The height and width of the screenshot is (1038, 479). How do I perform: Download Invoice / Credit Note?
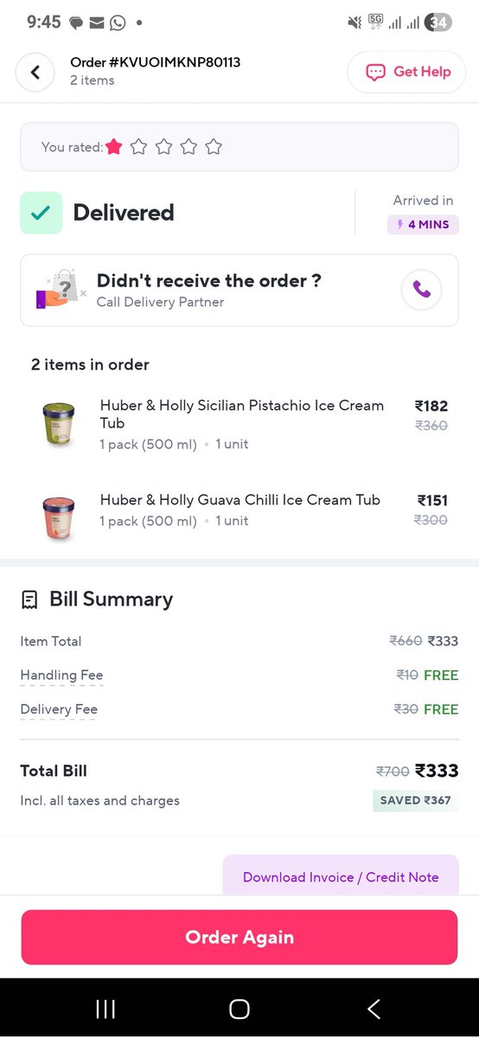(341, 876)
